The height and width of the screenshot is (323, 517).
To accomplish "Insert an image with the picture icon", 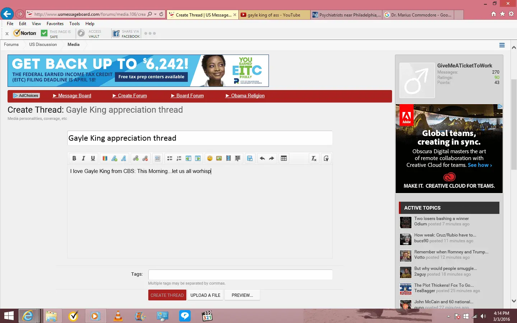I will (x=219, y=158).
